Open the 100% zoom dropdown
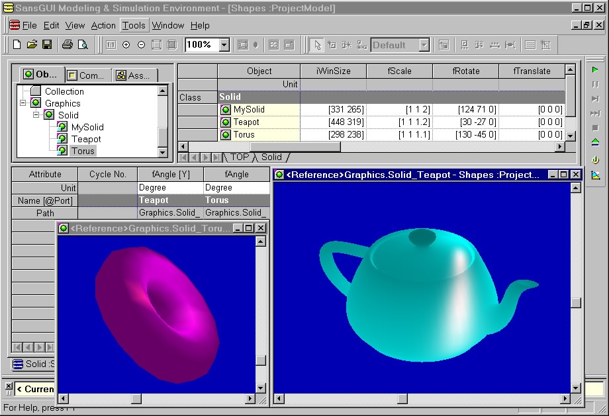609x416 pixels. coord(224,45)
